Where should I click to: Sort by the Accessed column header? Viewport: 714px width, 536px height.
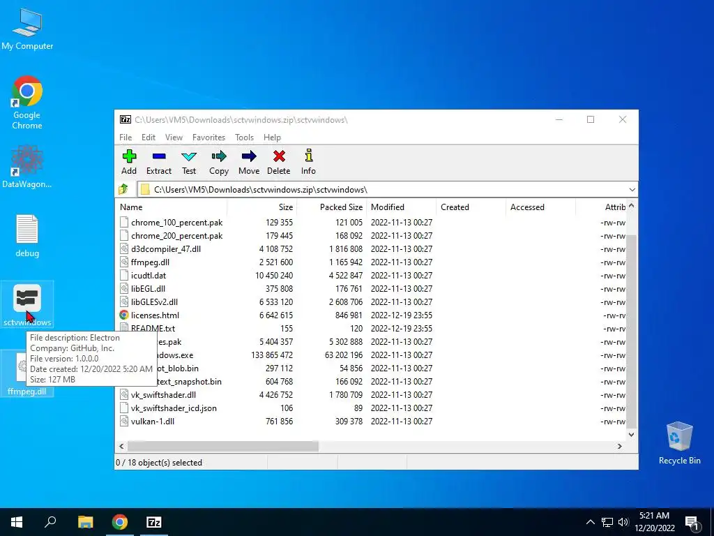[540, 207]
